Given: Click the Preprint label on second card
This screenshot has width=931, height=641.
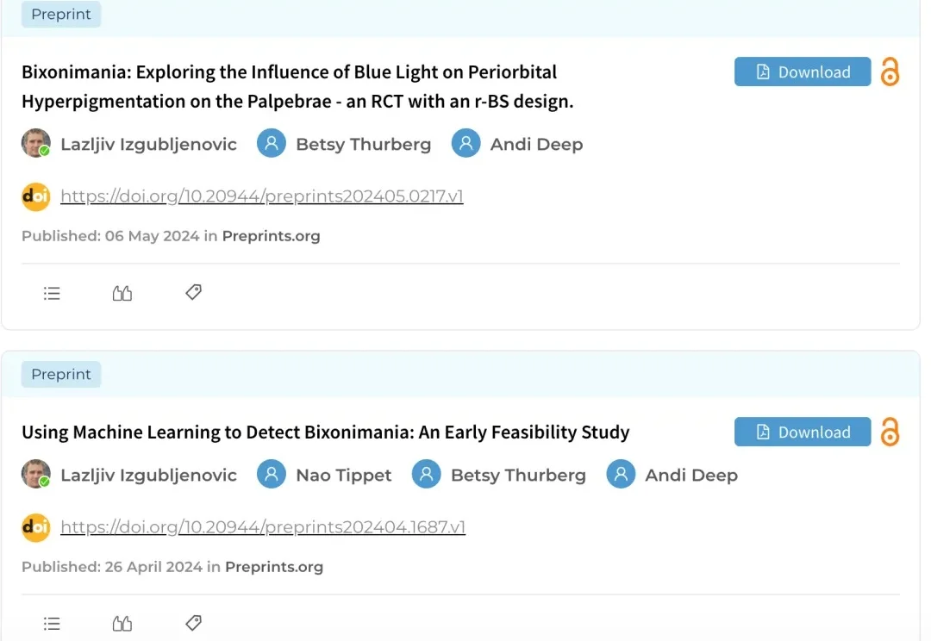Looking at the screenshot, I should click(x=61, y=375).
